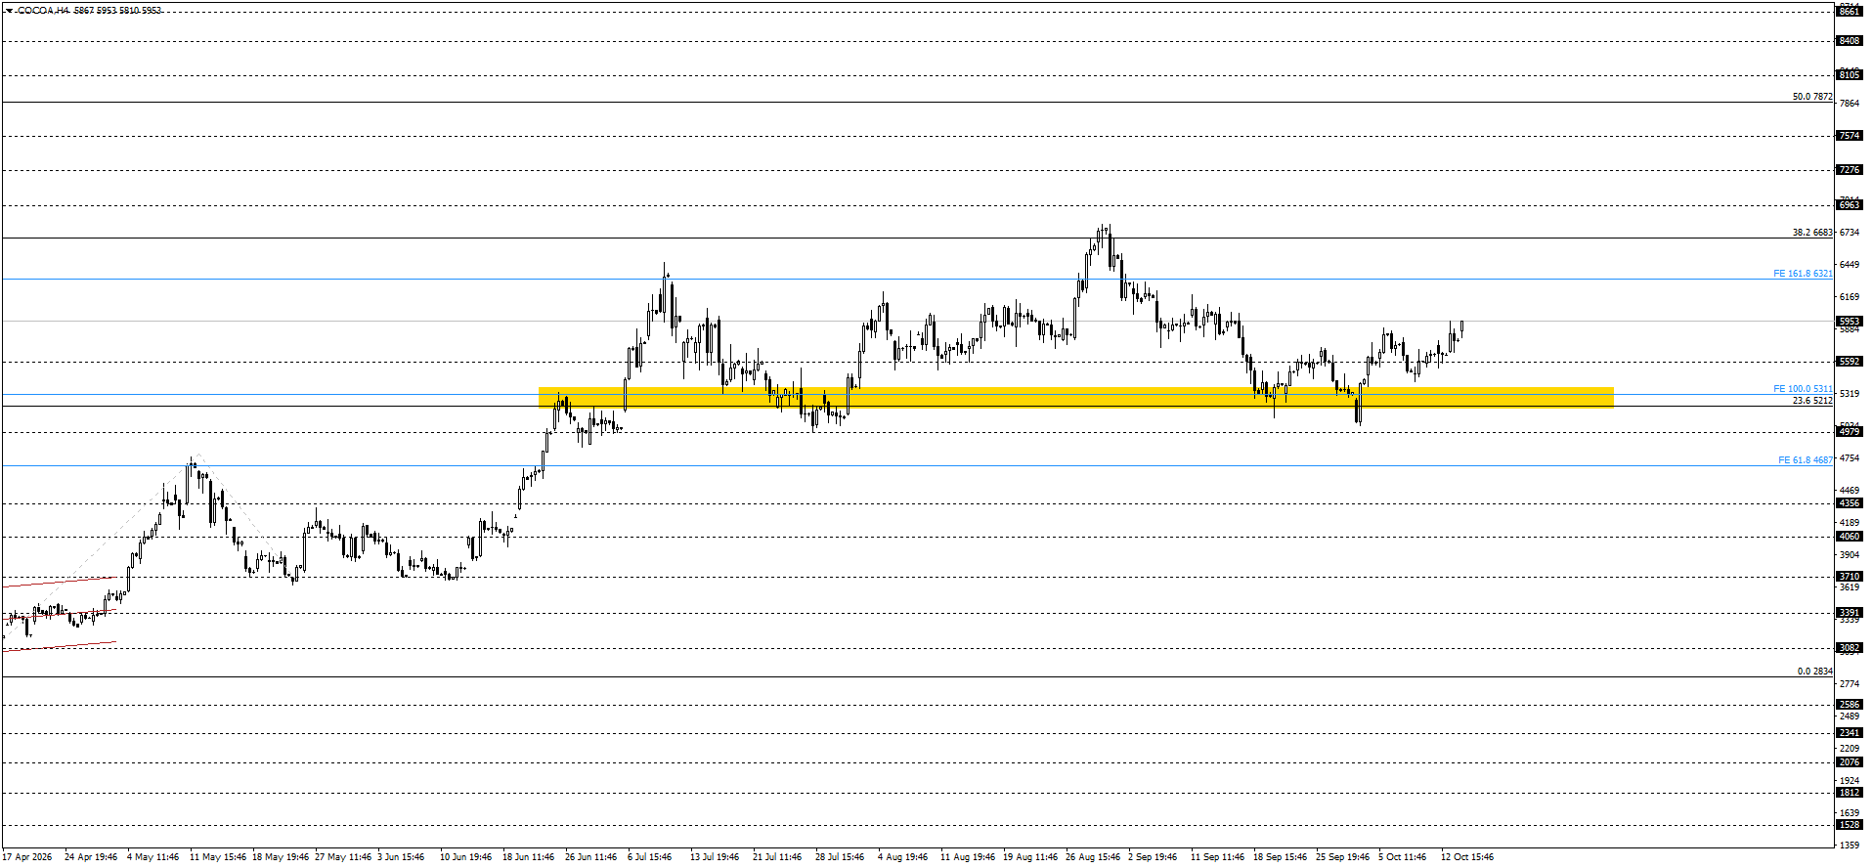Click the 'FE 161.8 6321' expansion label
Image resolution: width=1873 pixels, height=868 pixels.
[1803, 274]
